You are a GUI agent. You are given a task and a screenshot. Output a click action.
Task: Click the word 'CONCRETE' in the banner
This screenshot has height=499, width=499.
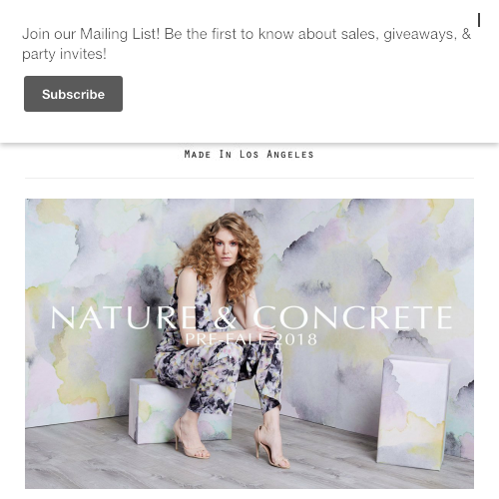[352, 317]
